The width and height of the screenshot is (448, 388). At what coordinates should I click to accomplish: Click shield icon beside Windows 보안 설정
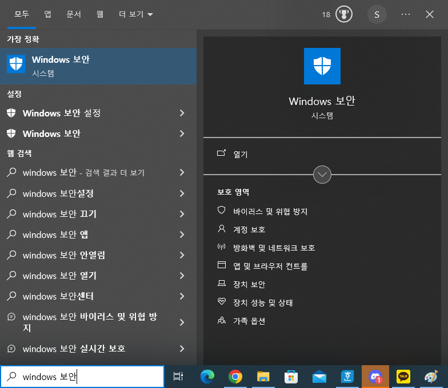pyautogui.click(x=11, y=113)
